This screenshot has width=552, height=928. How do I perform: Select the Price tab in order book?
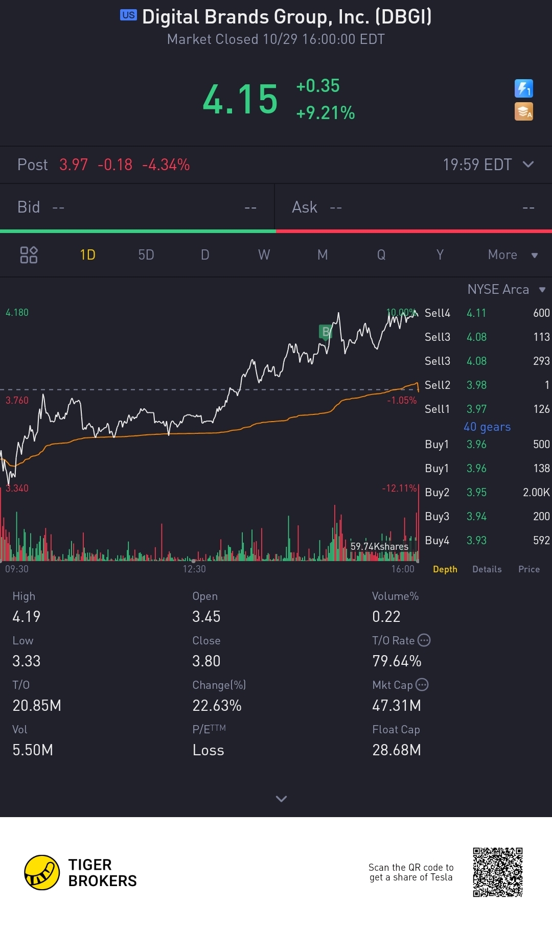pyautogui.click(x=528, y=569)
